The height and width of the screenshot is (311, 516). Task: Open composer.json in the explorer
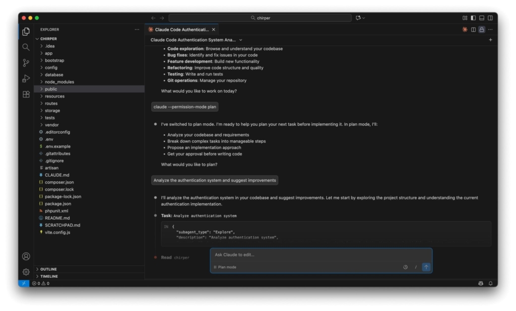tap(89, 182)
